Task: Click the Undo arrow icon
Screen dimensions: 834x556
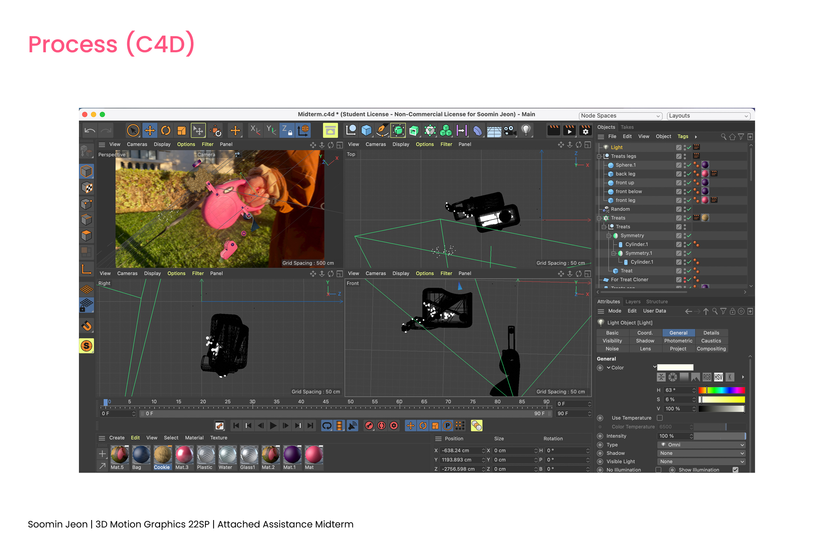Action: pos(89,130)
